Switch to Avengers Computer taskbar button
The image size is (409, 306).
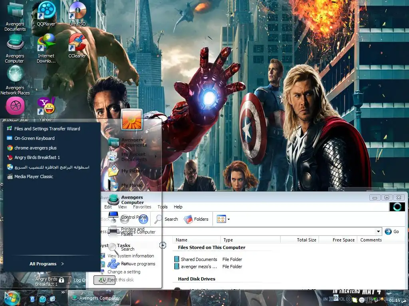(99, 298)
